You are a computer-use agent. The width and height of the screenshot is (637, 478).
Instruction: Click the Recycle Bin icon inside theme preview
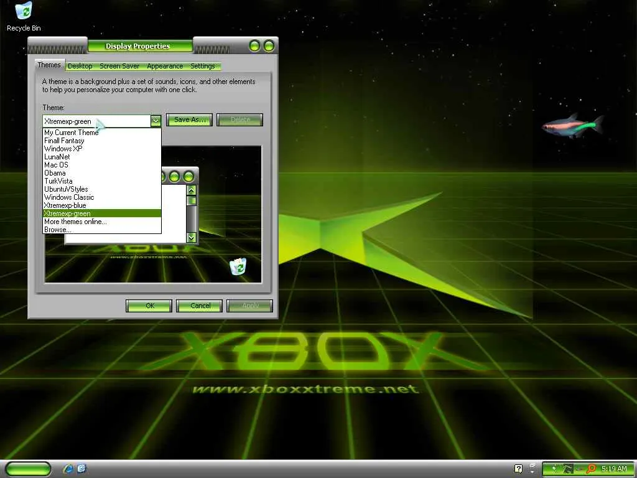pos(238,266)
